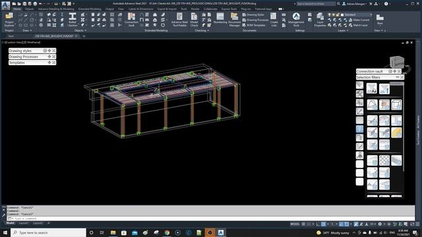Open the Project Explorer tool
This screenshot has width=422, height=237.
point(9,19)
